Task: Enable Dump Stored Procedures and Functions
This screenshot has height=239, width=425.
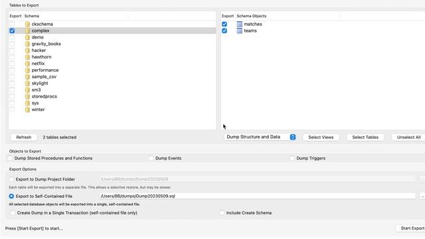Action: 11,158
